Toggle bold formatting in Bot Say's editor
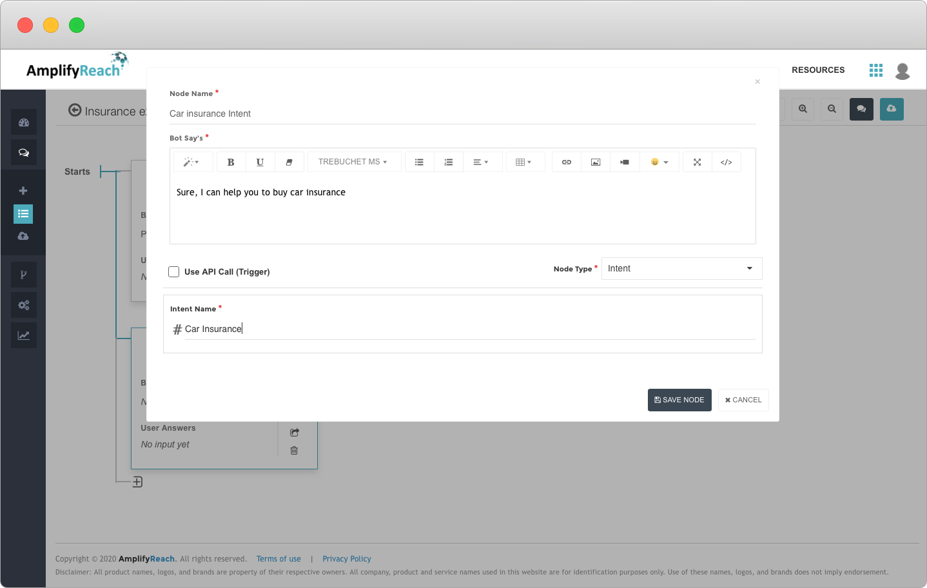Image resolution: width=927 pixels, height=588 pixels. tap(231, 162)
